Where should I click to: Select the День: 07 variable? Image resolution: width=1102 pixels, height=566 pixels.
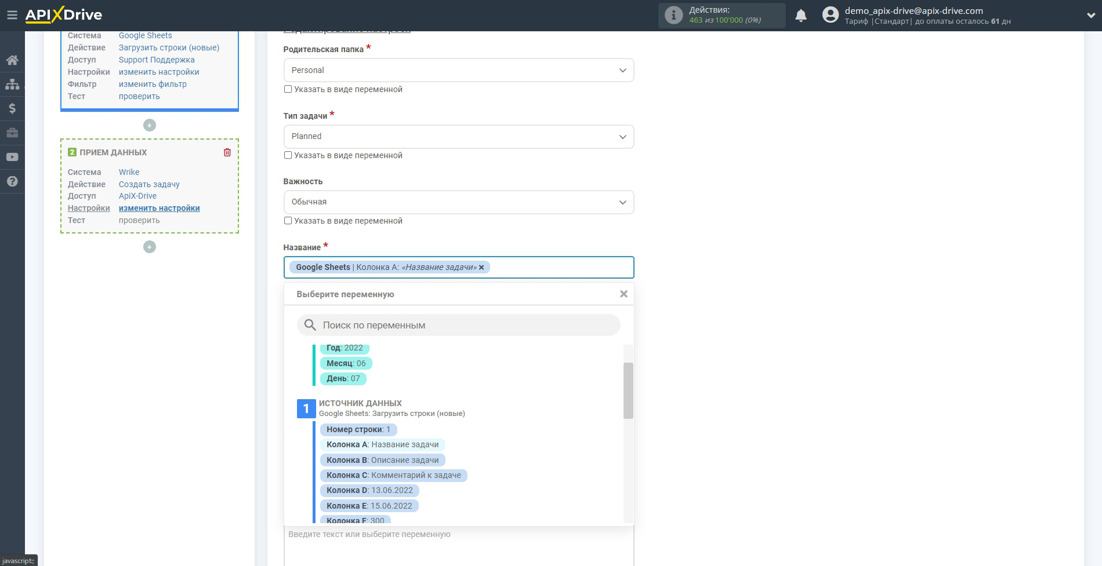(x=343, y=378)
